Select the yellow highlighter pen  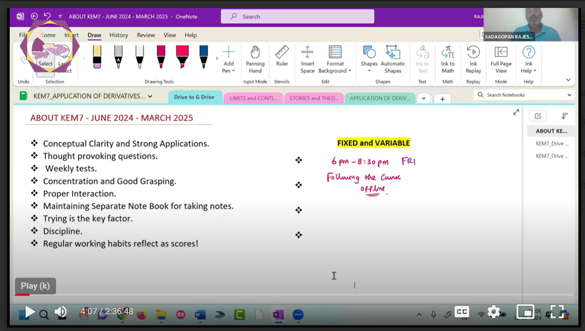(97, 57)
